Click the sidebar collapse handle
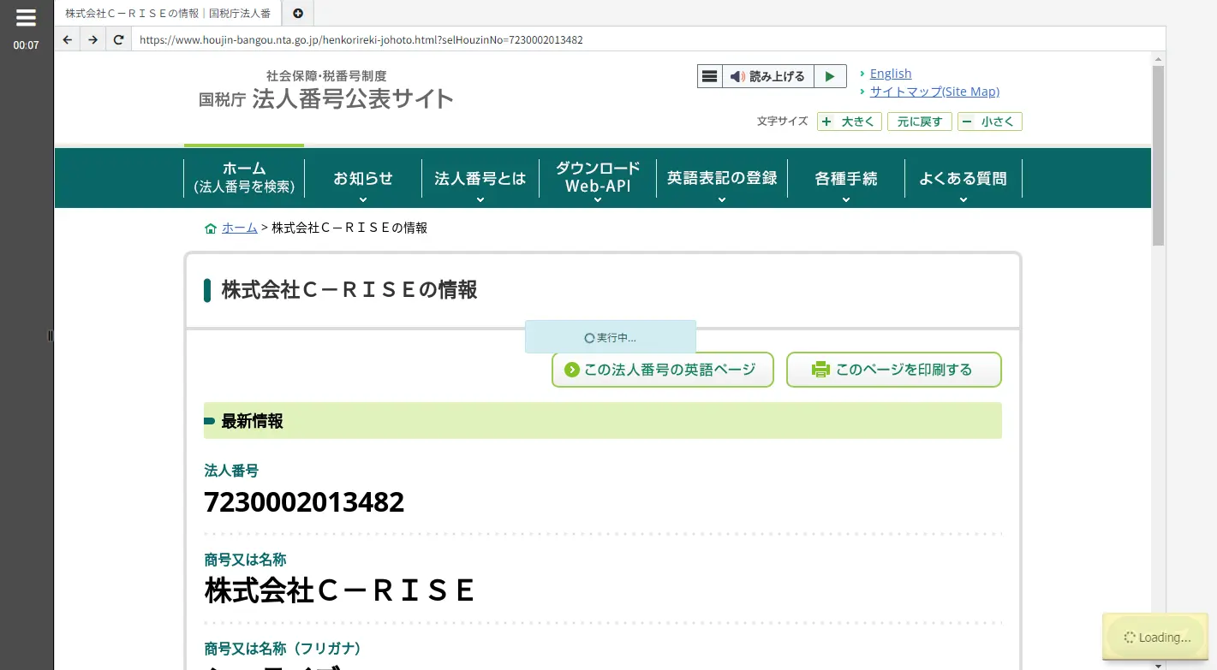This screenshot has height=670, width=1217. point(51,335)
